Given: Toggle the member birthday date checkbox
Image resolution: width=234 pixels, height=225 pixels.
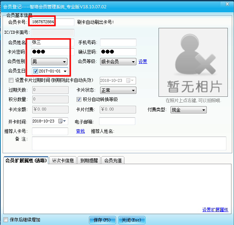Looking at the screenshot, I should 36,71.
